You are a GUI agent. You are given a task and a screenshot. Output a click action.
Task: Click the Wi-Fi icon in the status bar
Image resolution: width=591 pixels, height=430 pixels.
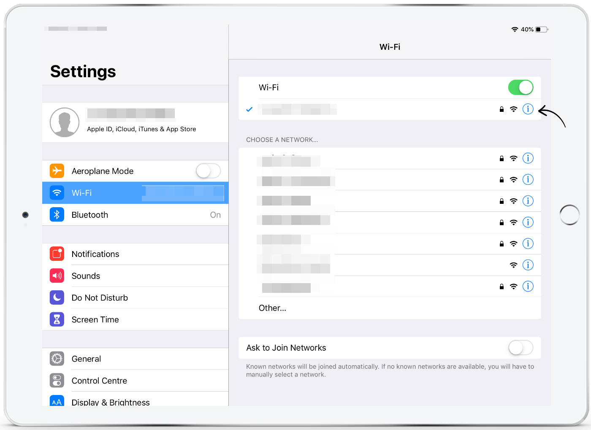[x=515, y=29]
